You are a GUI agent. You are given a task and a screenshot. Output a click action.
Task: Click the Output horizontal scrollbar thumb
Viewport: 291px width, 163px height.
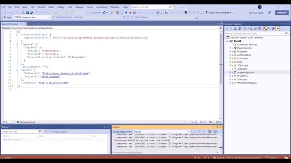point(128,153)
